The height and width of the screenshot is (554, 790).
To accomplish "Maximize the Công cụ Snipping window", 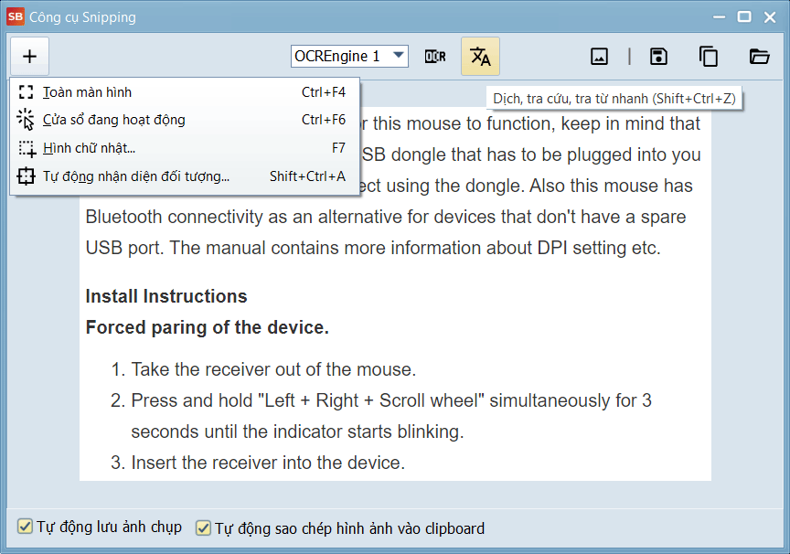I will [744, 16].
